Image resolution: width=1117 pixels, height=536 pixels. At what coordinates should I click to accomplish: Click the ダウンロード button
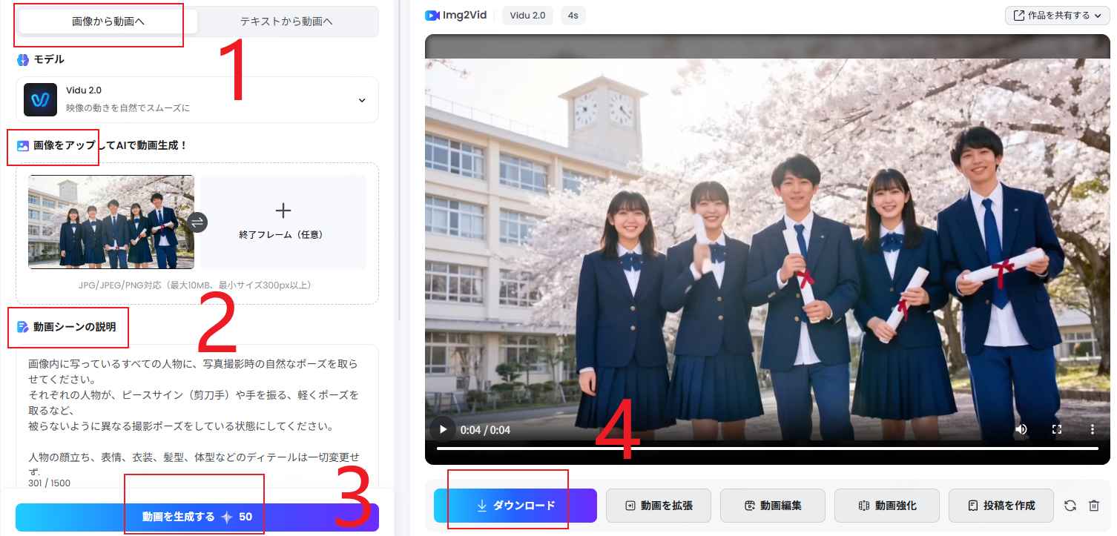515,506
